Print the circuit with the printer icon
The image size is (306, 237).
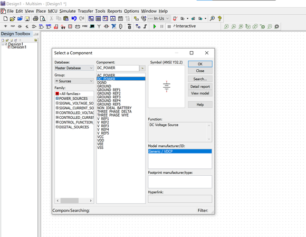point(35,18)
